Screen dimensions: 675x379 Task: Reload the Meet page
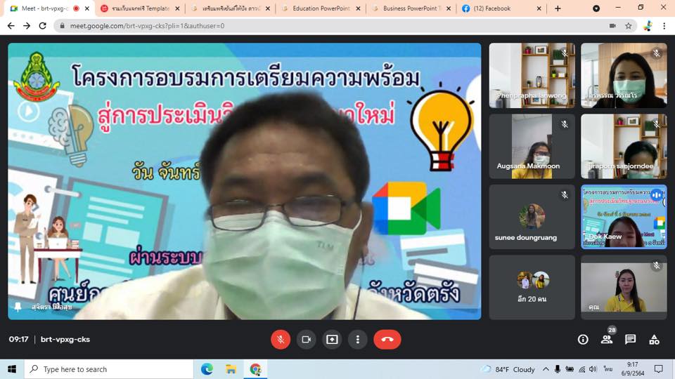pyautogui.click(x=42, y=26)
